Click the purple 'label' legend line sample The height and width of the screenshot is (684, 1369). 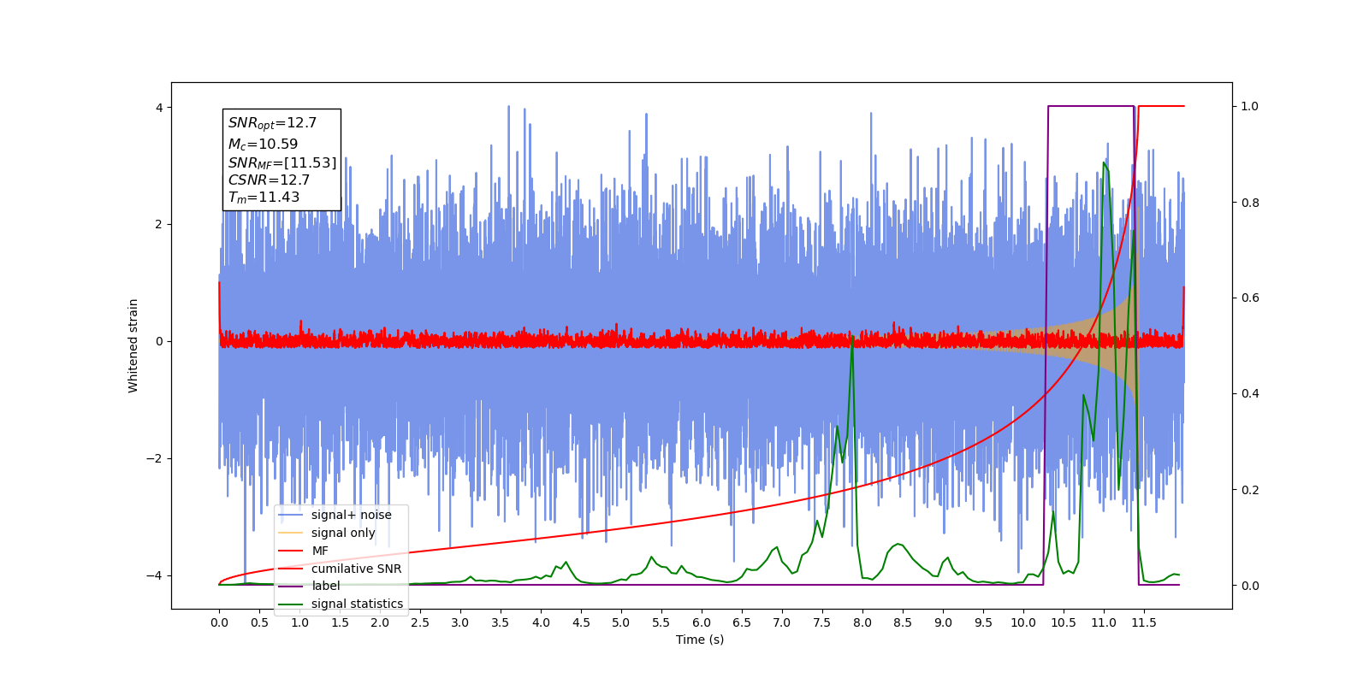click(291, 586)
